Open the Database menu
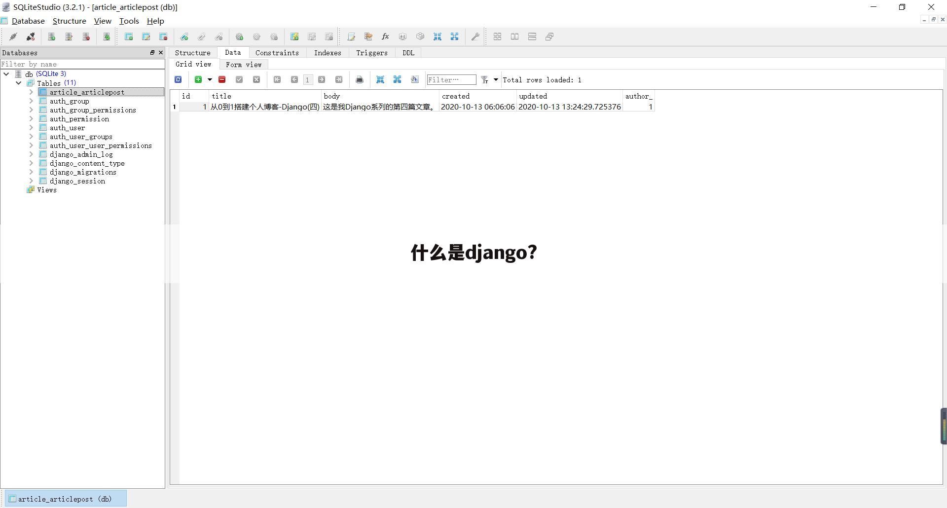This screenshot has width=947, height=508. click(x=28, y=21)
